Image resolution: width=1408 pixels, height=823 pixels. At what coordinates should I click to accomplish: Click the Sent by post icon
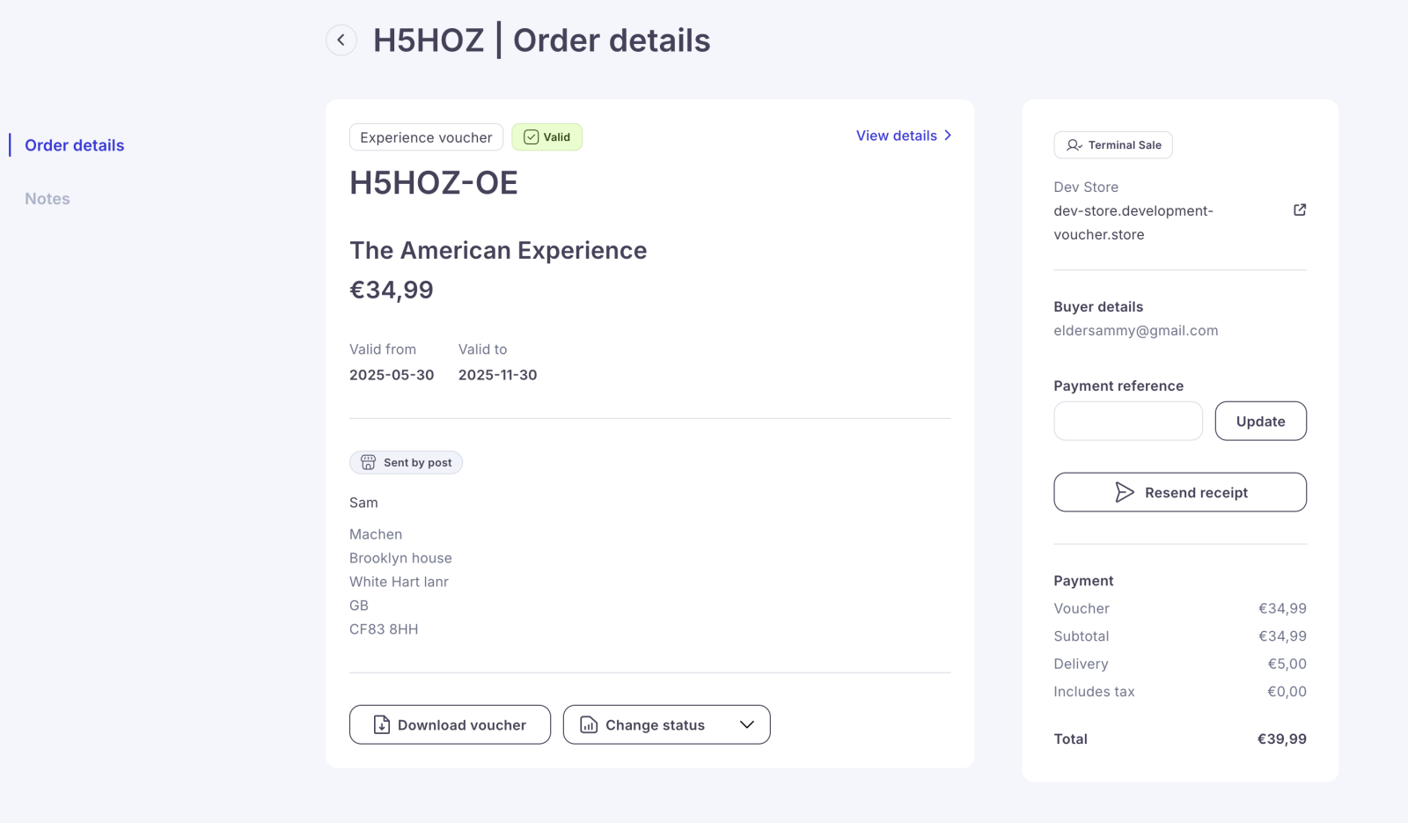[x=368, y=463]
